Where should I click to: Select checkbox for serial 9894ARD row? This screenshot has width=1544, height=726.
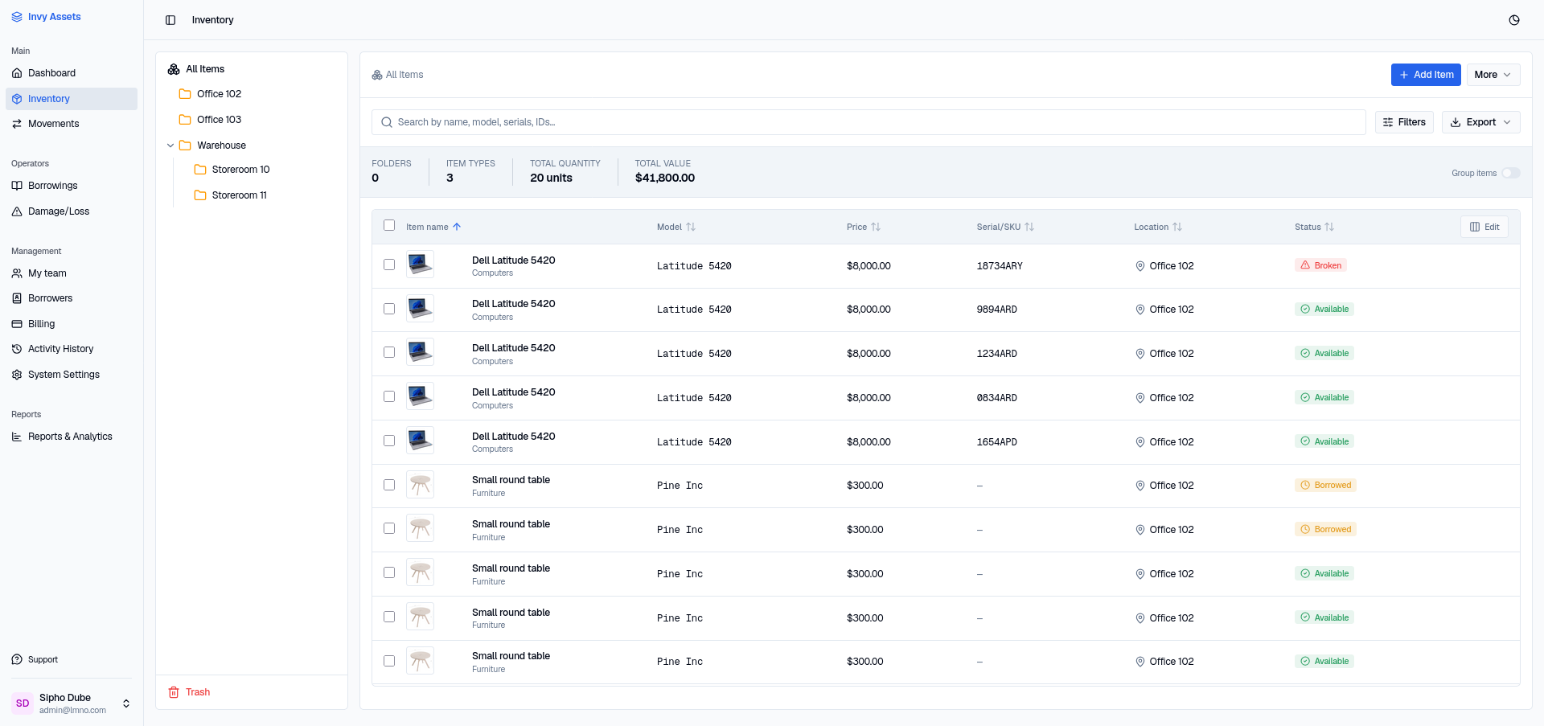coord(389,309)
